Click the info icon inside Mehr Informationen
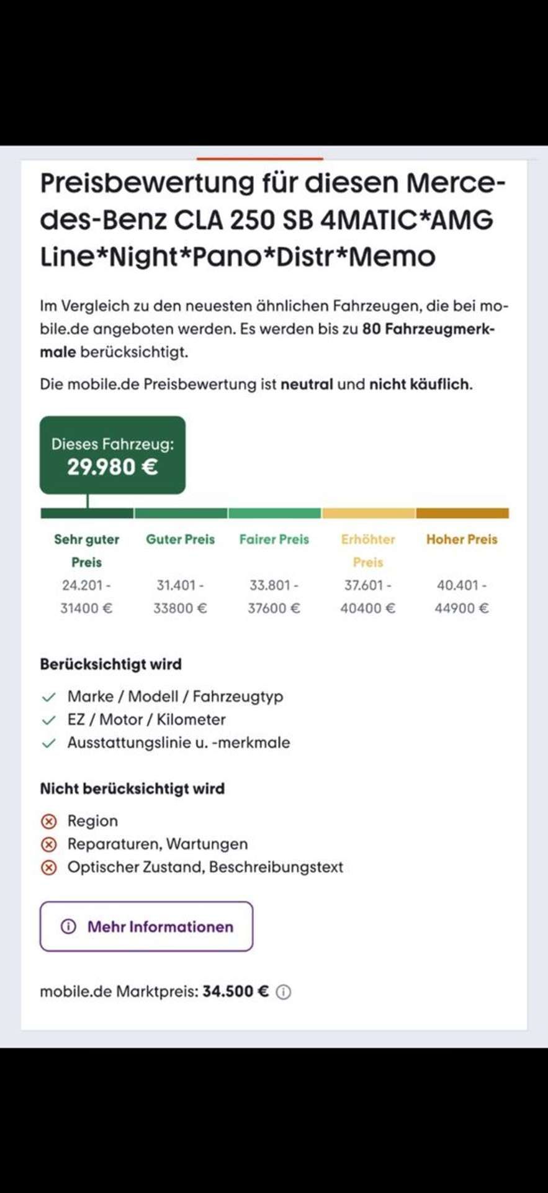This screenshot has height=1193, width=548. click(68, 926)
